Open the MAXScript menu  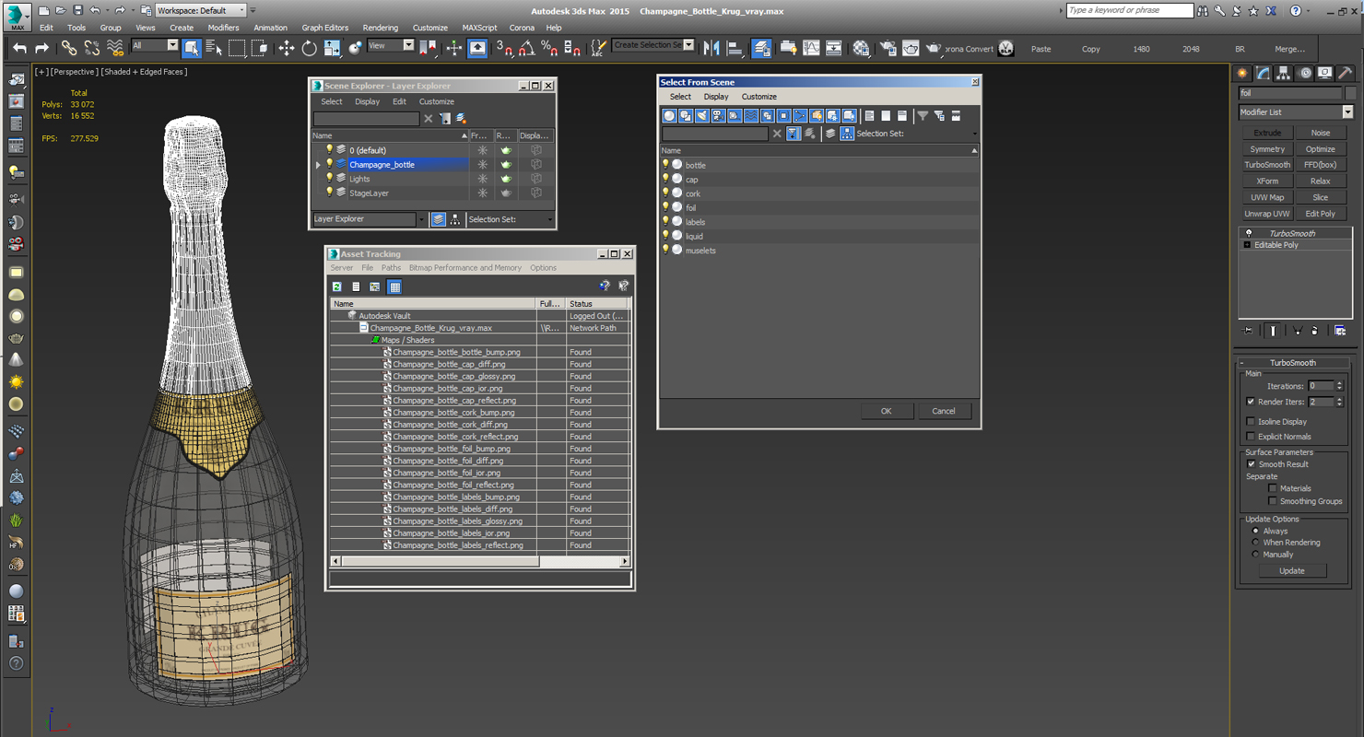(x=479, y=28)
